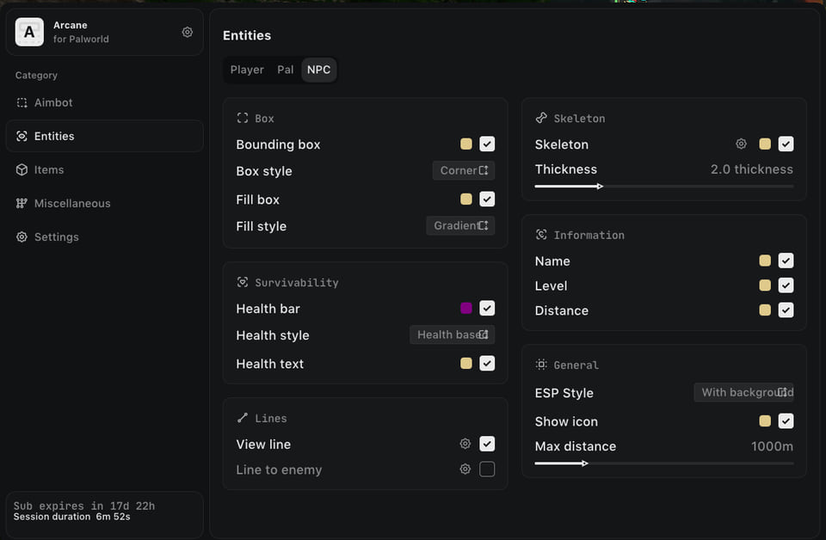This screenshot has height=540, width=826.
Task: Click the Skeleton Thickness slider handle
Action: pos(600,187)
